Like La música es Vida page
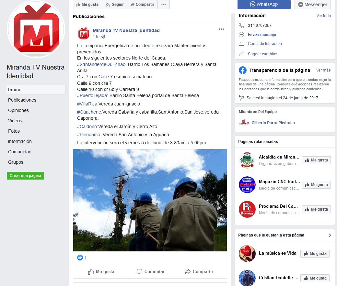The width and height of the screenshot is (337, 286). click(x=315, y=254)
